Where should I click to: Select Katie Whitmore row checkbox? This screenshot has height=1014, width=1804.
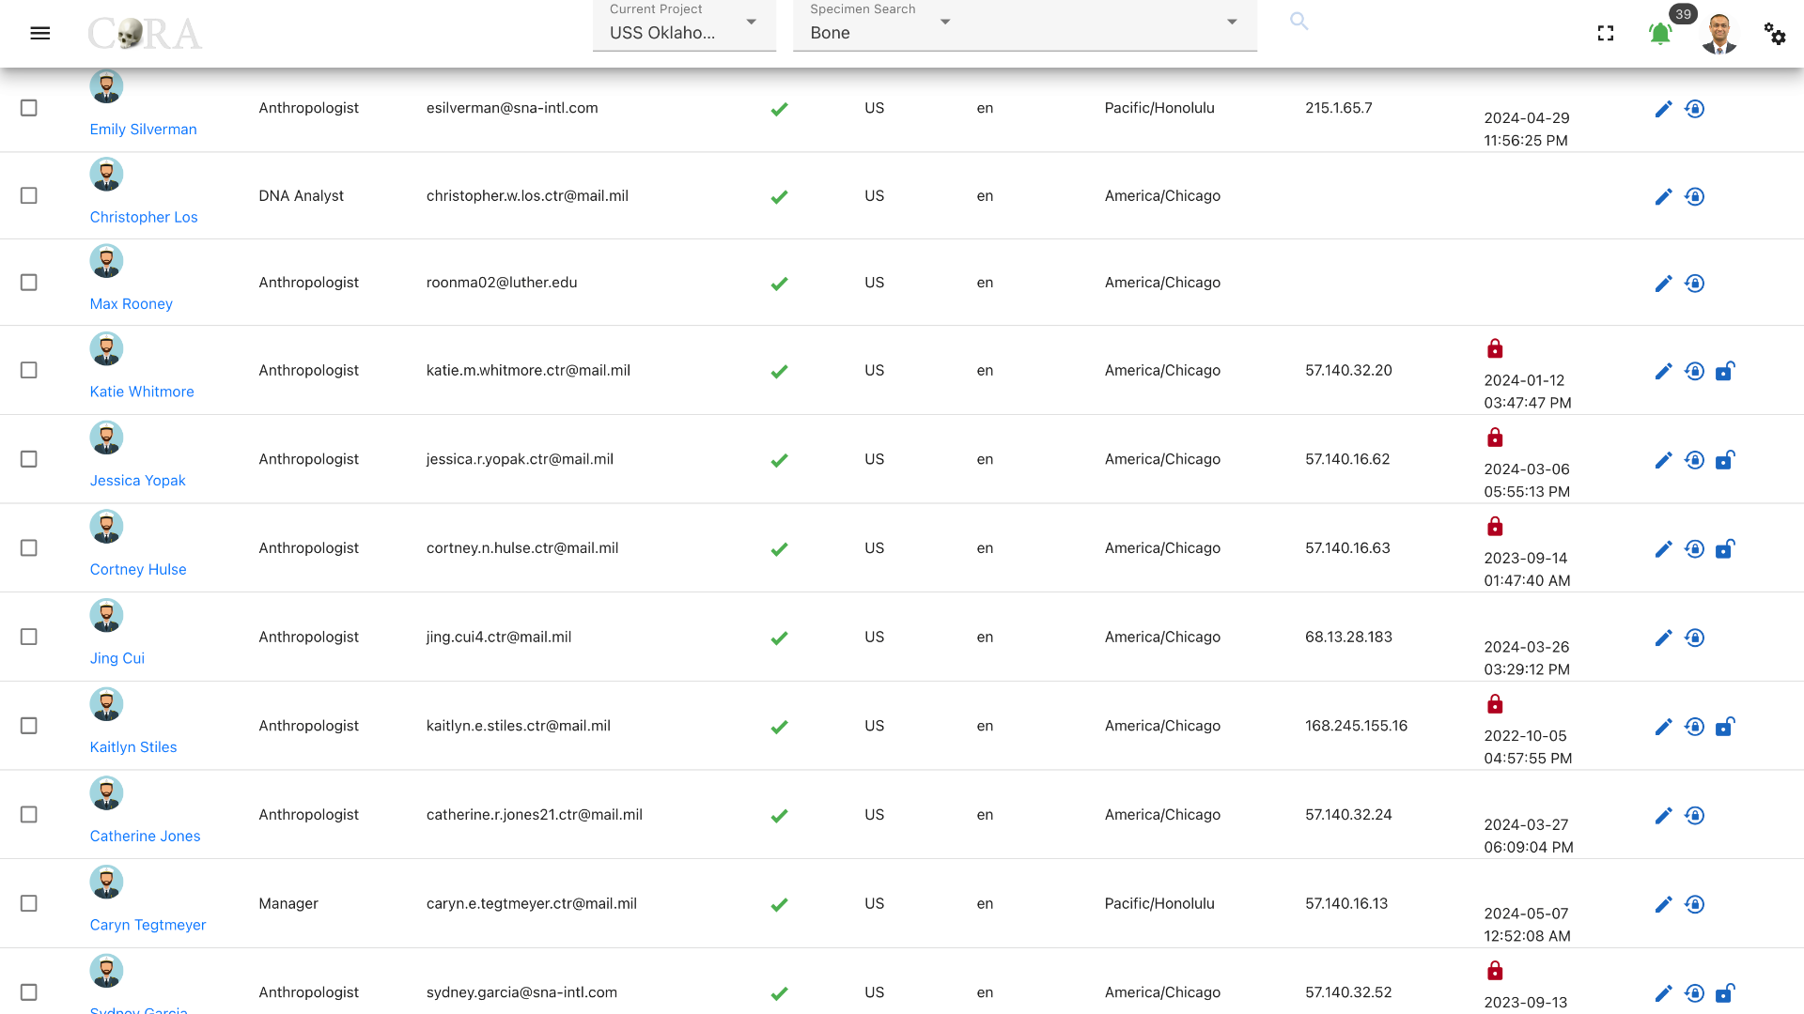coord(29,370)
